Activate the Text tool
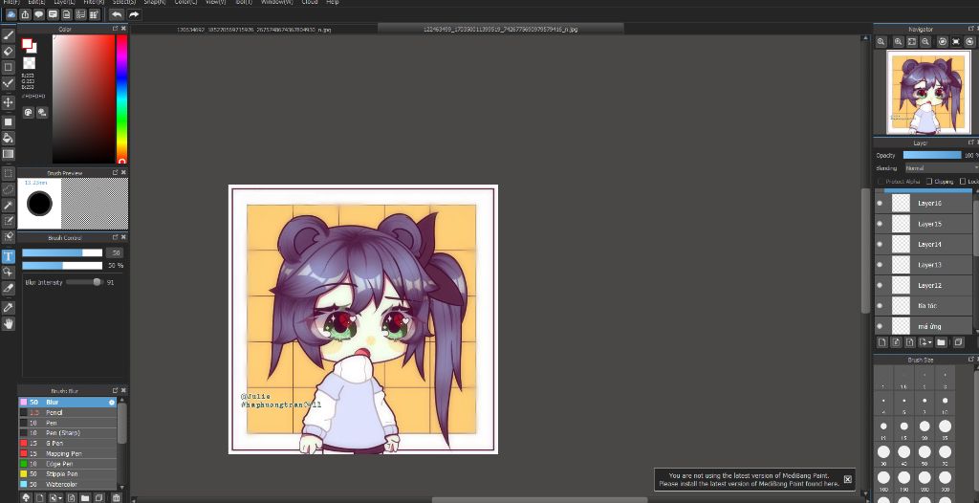The width and height of the screenshot is (979, 503). [x=9, y=256]
